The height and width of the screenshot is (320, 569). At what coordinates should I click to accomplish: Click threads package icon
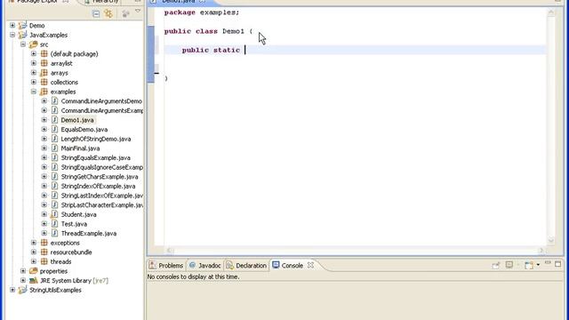click(x=44, y=261)
